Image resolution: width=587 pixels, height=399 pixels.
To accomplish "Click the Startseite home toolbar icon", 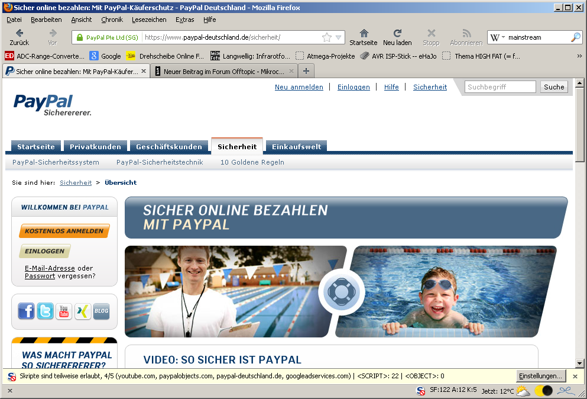I will 363,37.
